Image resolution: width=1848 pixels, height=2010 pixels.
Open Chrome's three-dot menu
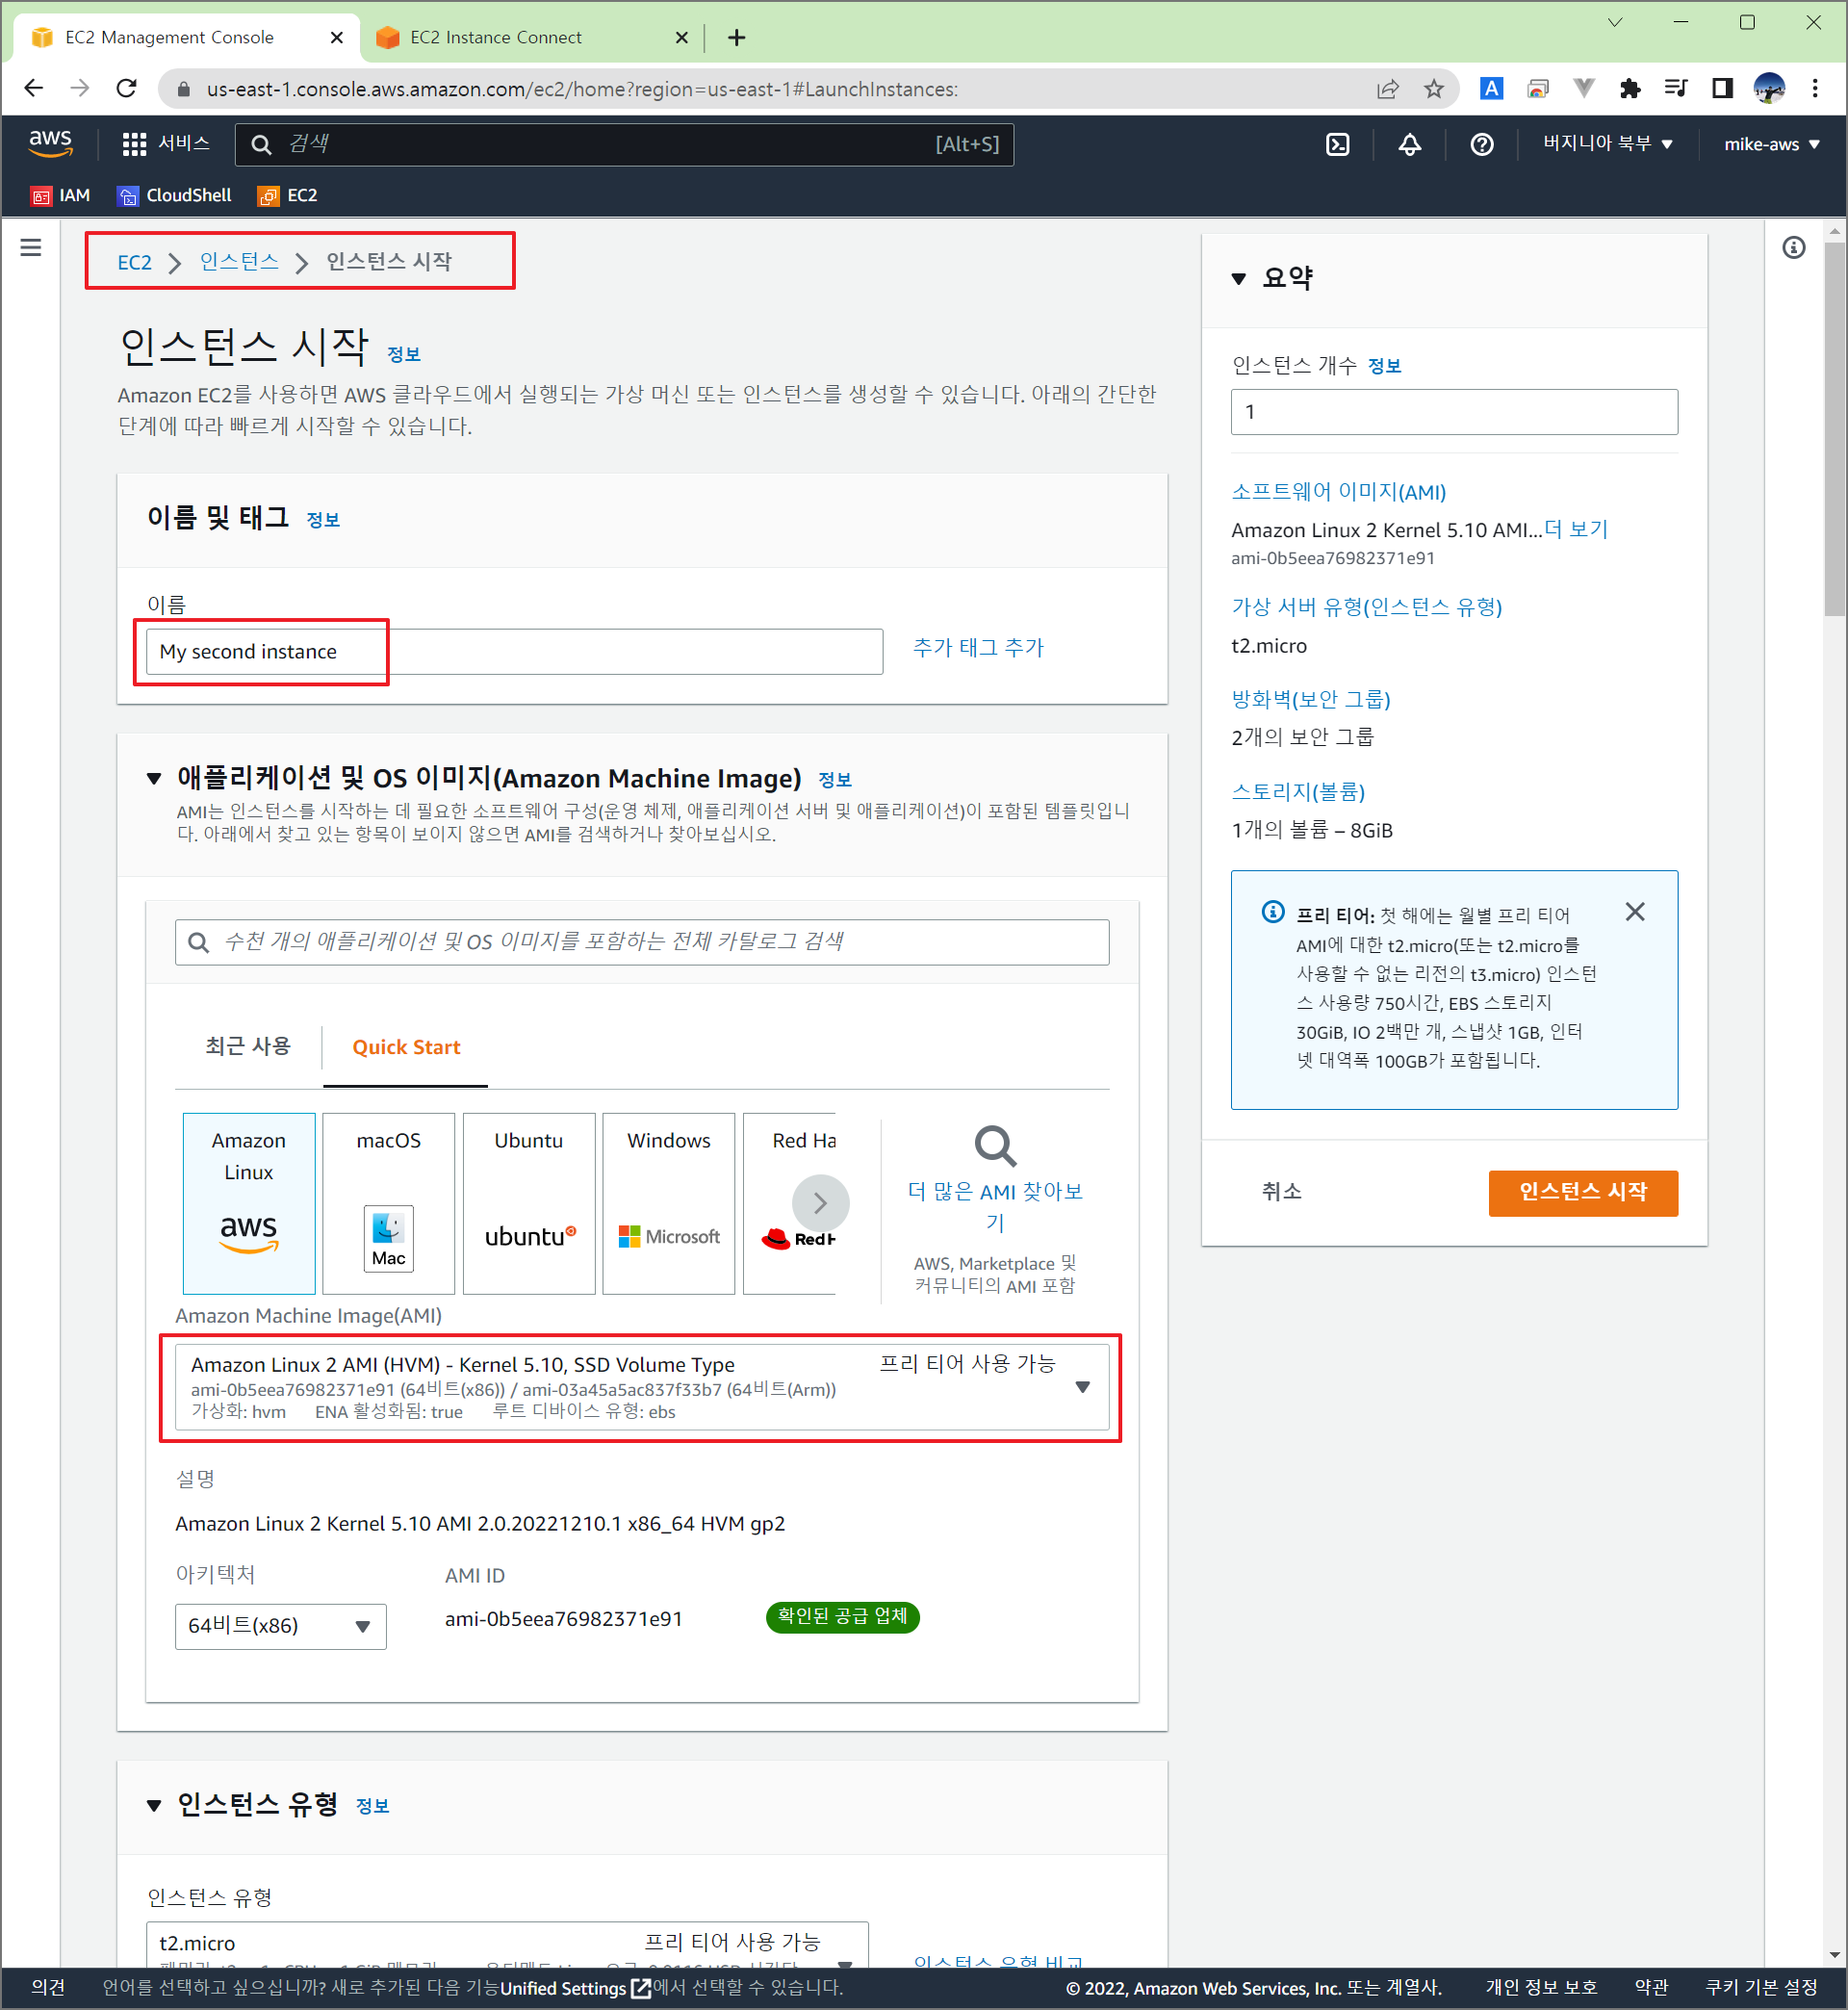(x=1814, y=89)
